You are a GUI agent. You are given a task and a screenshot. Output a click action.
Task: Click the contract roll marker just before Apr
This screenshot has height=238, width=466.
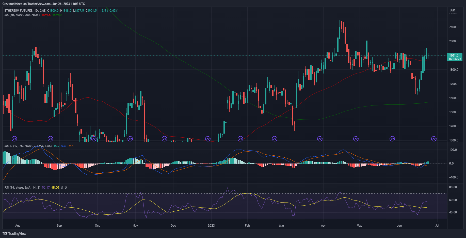pos(320,139)
